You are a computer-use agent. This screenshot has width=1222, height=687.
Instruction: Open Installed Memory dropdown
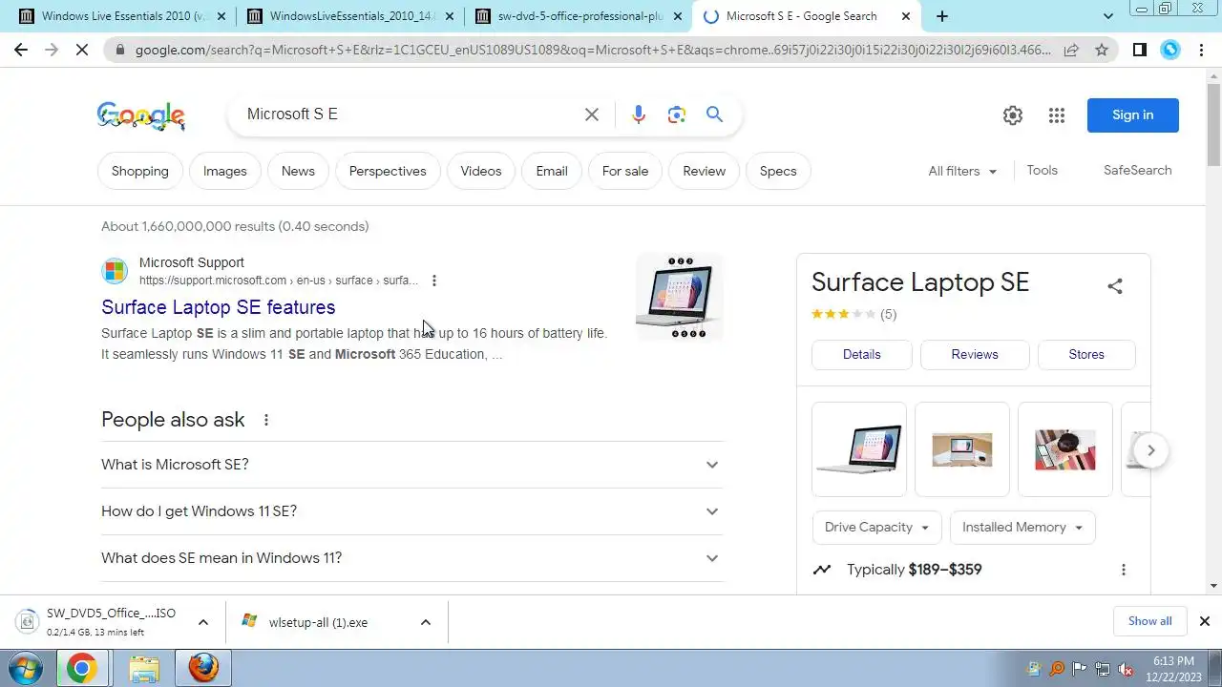pyautogui.click(x=1022, y=528)
